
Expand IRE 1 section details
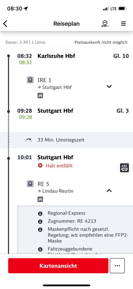pyautogui.click(x=109, y=86)
